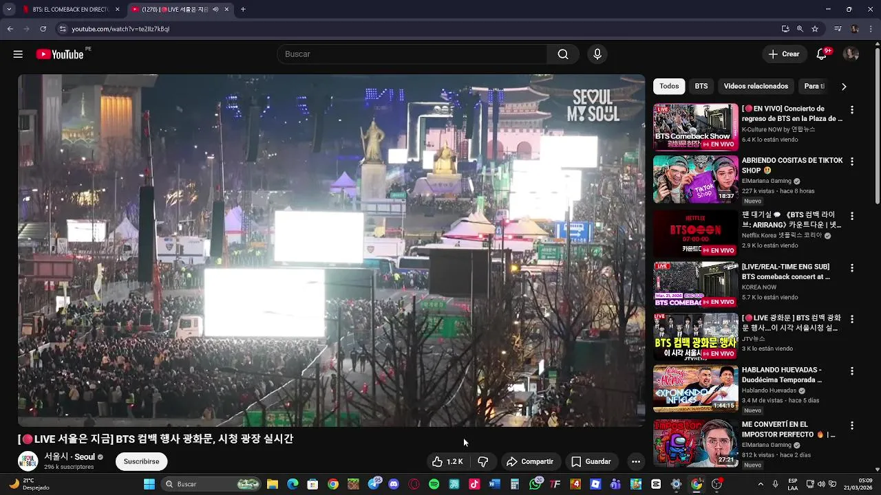The height and width of the screenshot is (495, 881).
Task: Open options for JTV뉴스 live video
Action: coord(852,320)
